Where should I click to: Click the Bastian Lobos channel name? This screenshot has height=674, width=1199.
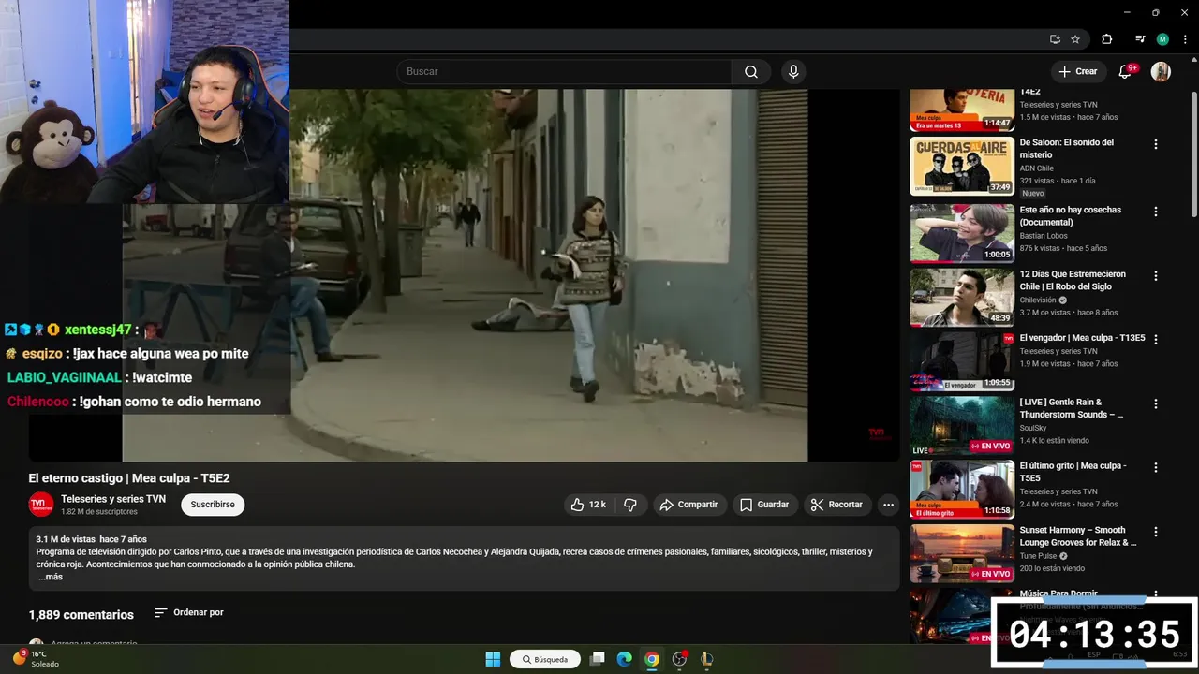click(x=1044, y=236)
